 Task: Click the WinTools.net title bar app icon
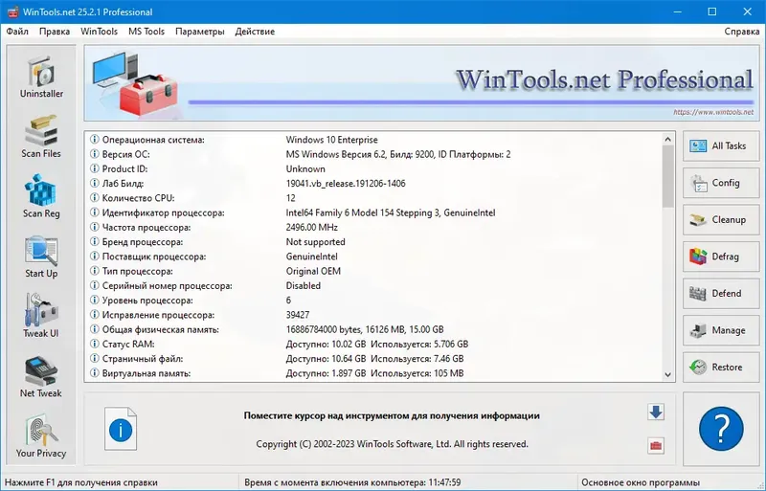pos(12,11)
